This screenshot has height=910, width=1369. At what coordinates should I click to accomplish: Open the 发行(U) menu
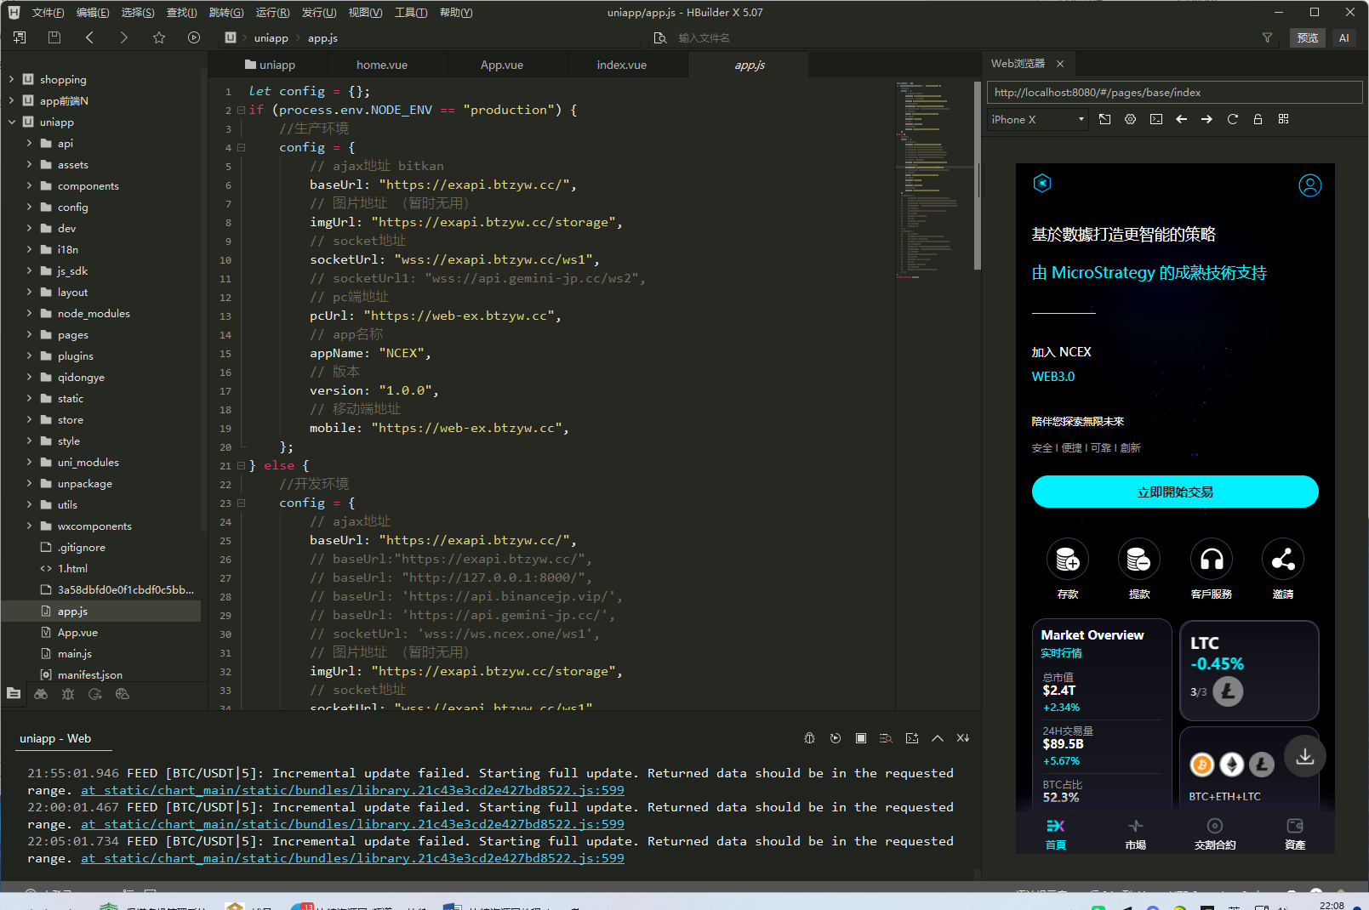[x=319, y=13]
